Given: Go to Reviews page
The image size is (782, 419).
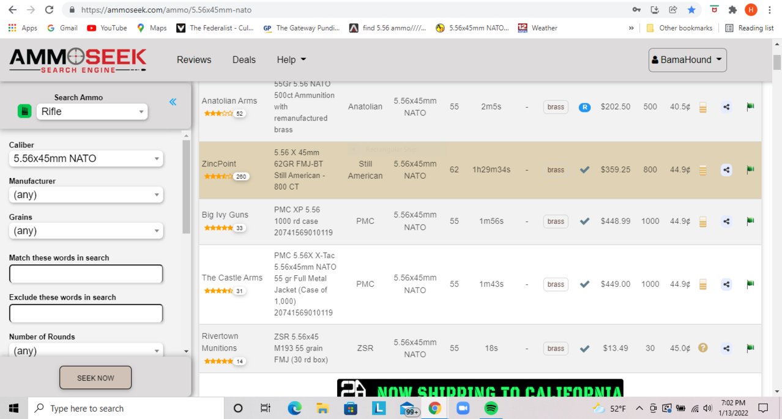Looking at the screenshot, I should [x=194, y=59].
